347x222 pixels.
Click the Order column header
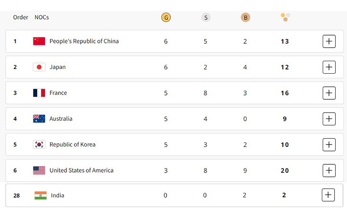click(21, 17)
